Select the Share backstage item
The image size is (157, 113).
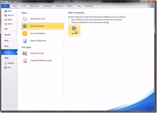pyautogui.click(x=9, y=52)
